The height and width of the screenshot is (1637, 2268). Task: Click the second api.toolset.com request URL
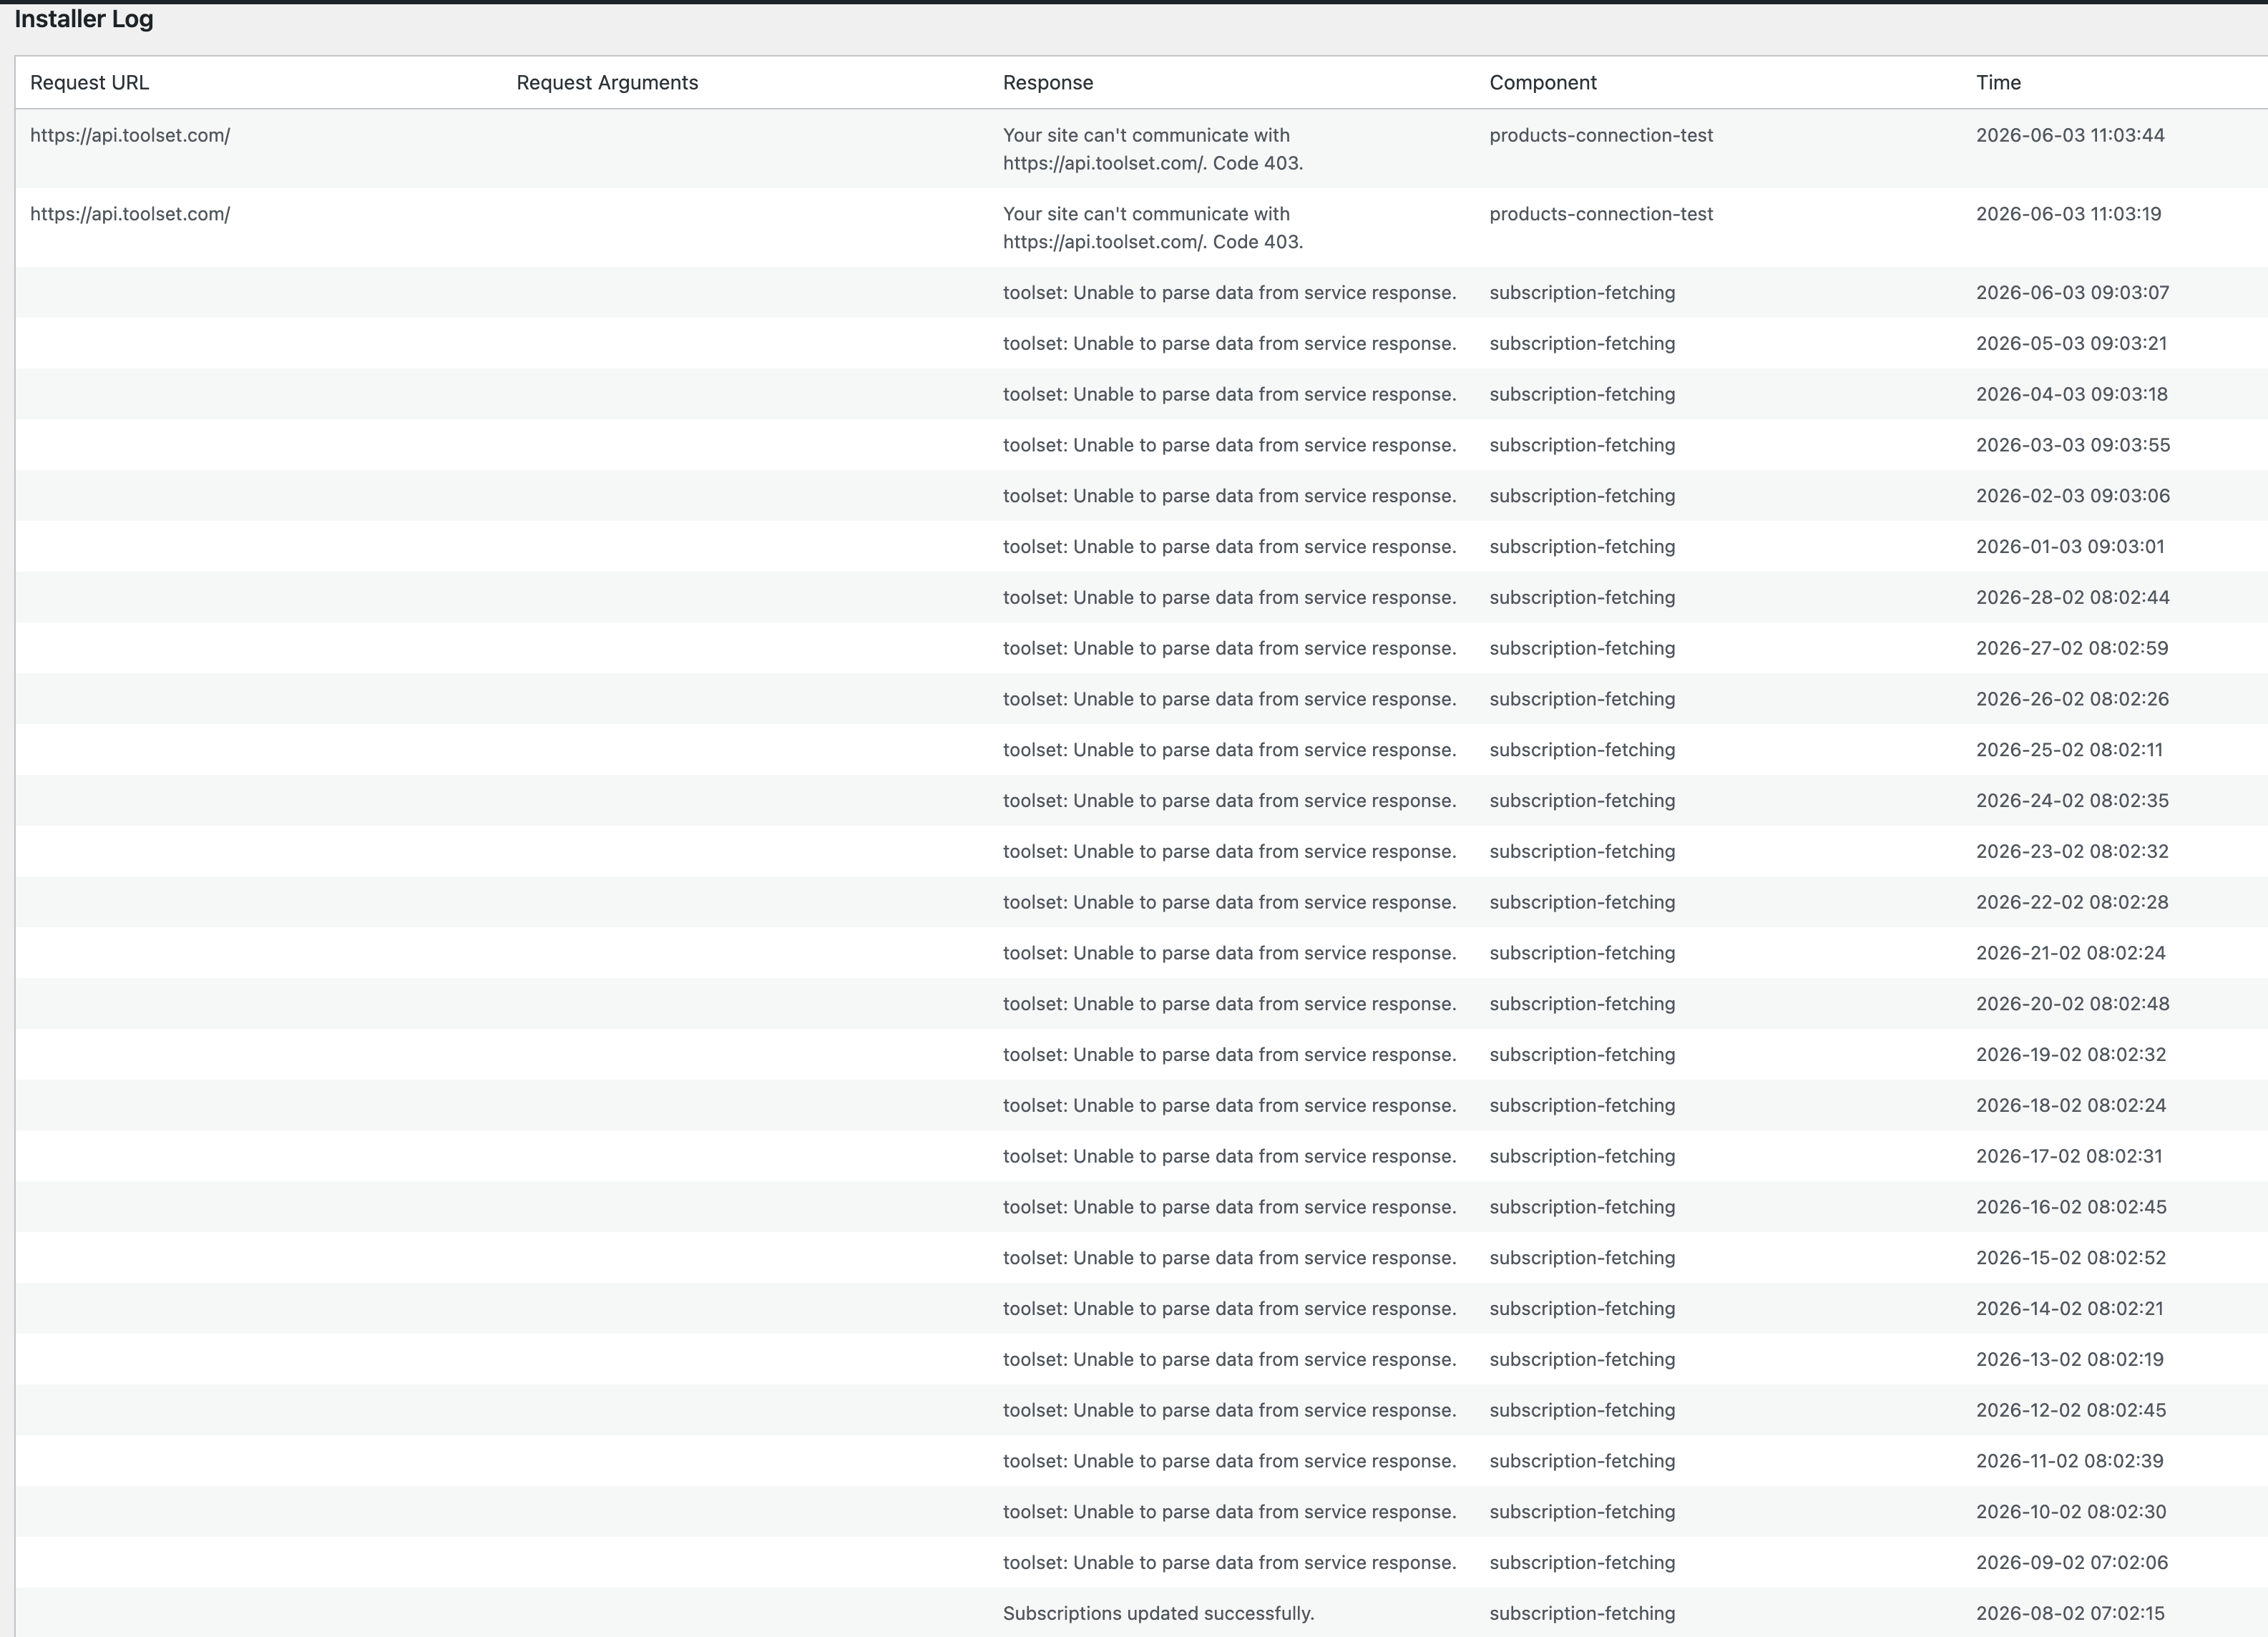(x=130, y=214)
